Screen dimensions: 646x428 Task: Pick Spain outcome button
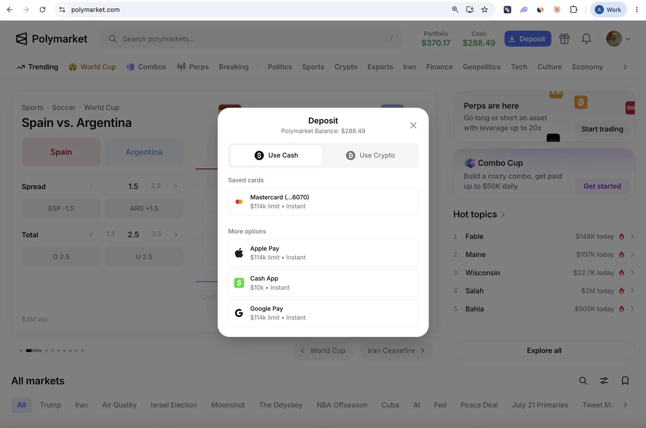61,152
